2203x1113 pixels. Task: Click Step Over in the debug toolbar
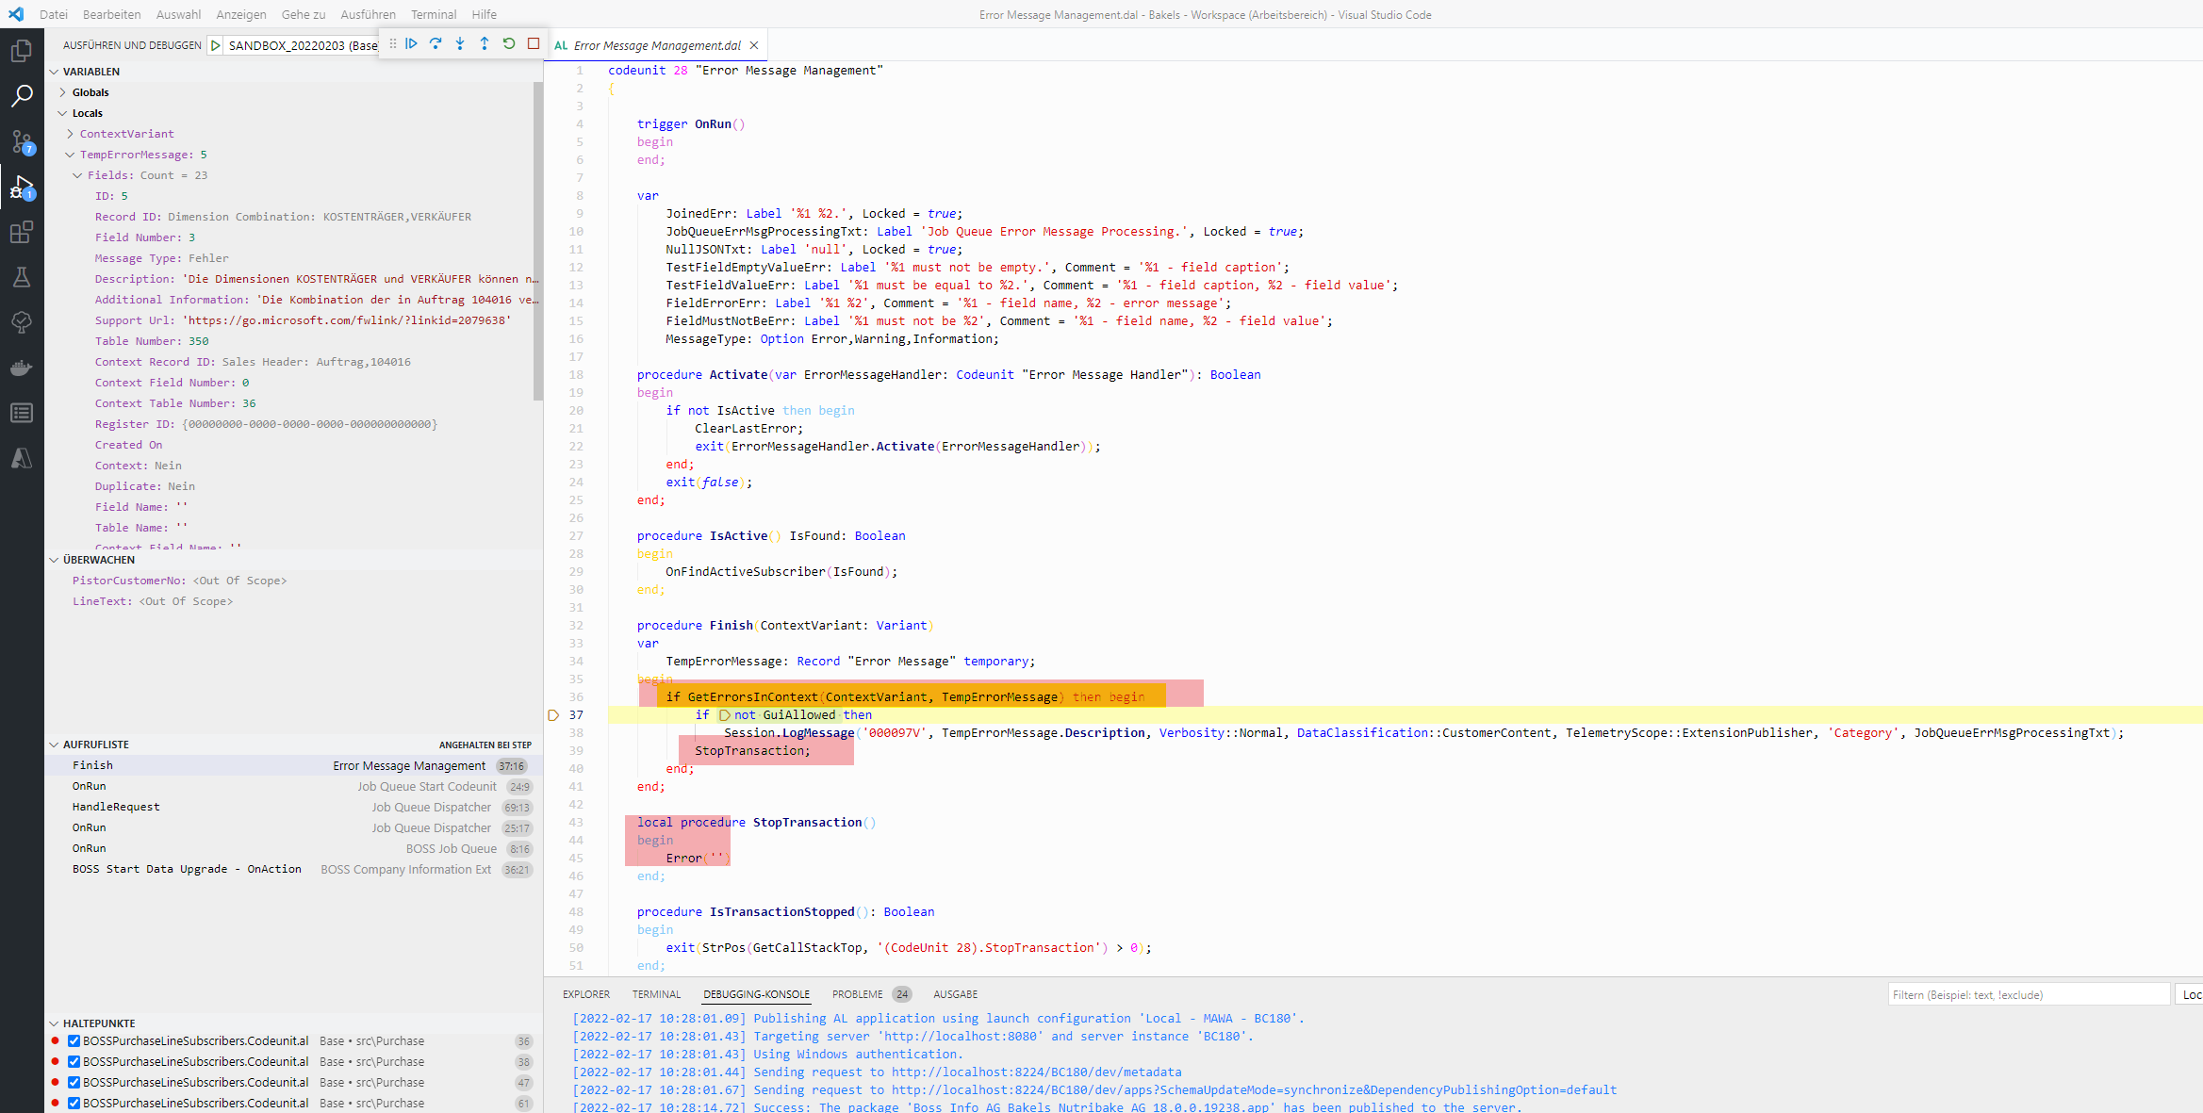436,42
